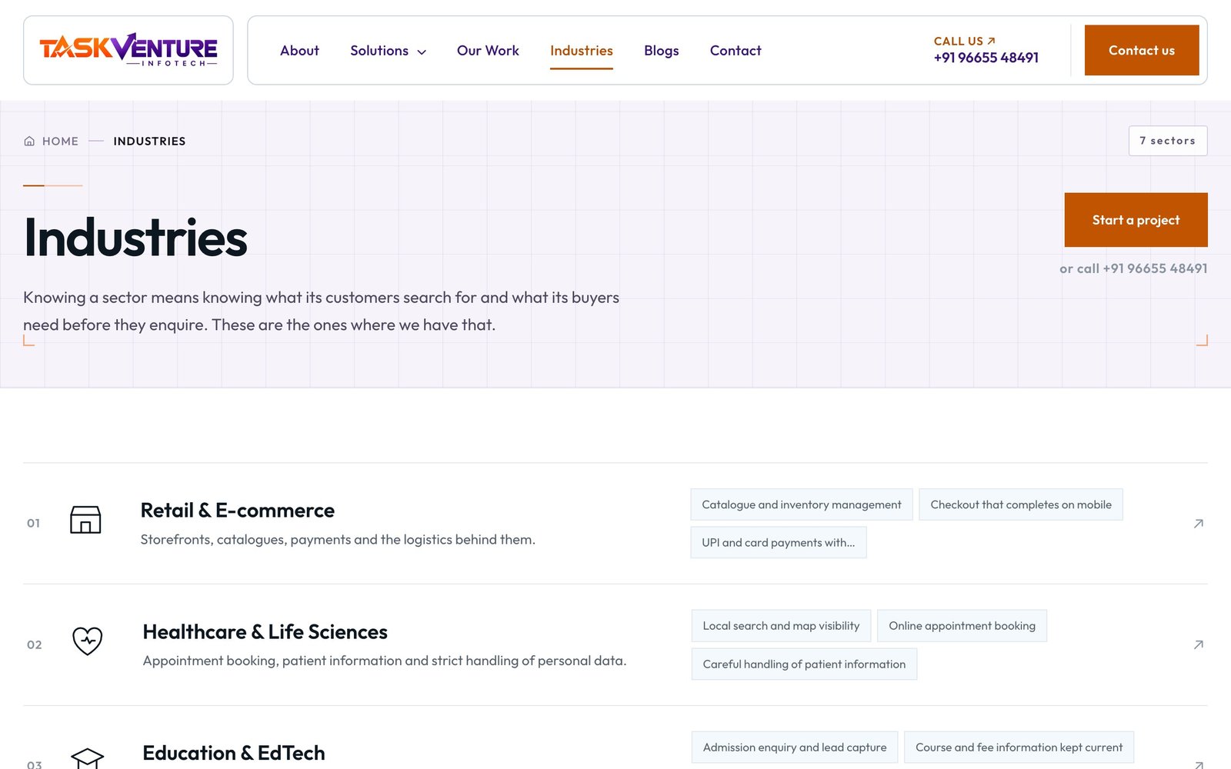Click the Retail & E-commerce storefront icon
Image resolution: width=1231 pixels, height=769 pixels.
point(85,520)
